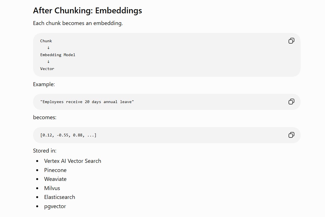Screen dimensions: 325x217
Task: Copy the "Employees receive 20 days" example code
Action: 291,102
